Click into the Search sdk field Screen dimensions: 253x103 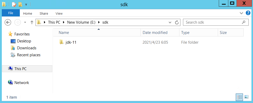pyautogui.click(x=212, y=22)
